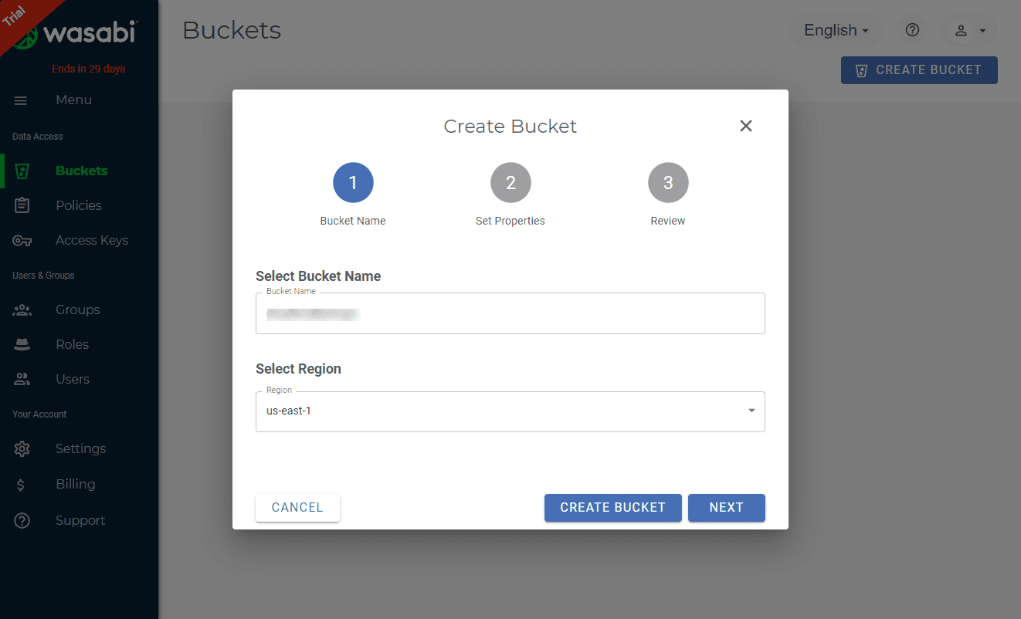Click the Groups people icon
The image size is (1021, 619).
[x=22, y=310]
